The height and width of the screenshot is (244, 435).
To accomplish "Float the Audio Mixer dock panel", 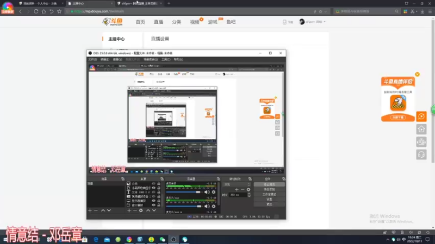I will coord(219,179).
